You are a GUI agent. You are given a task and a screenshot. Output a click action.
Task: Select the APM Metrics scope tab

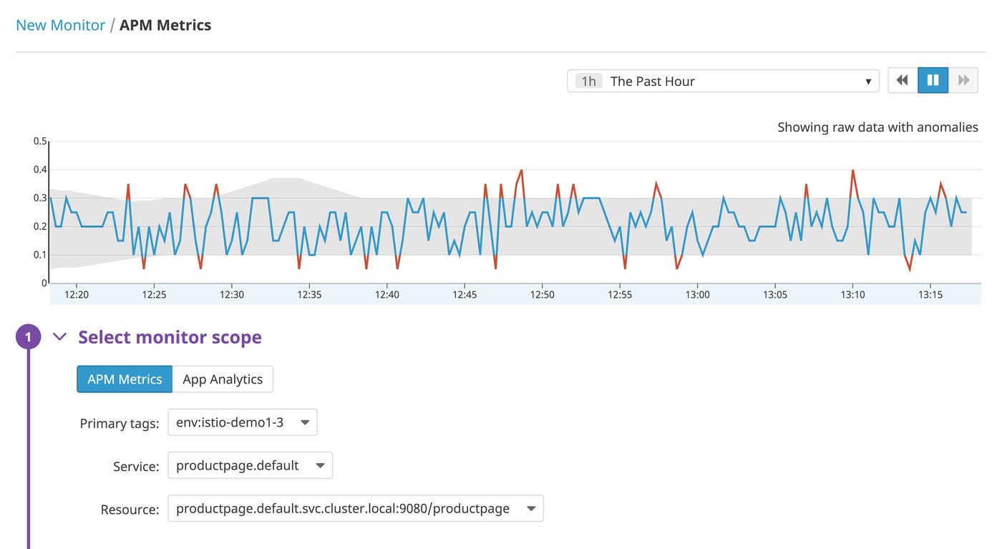point(125,379)
